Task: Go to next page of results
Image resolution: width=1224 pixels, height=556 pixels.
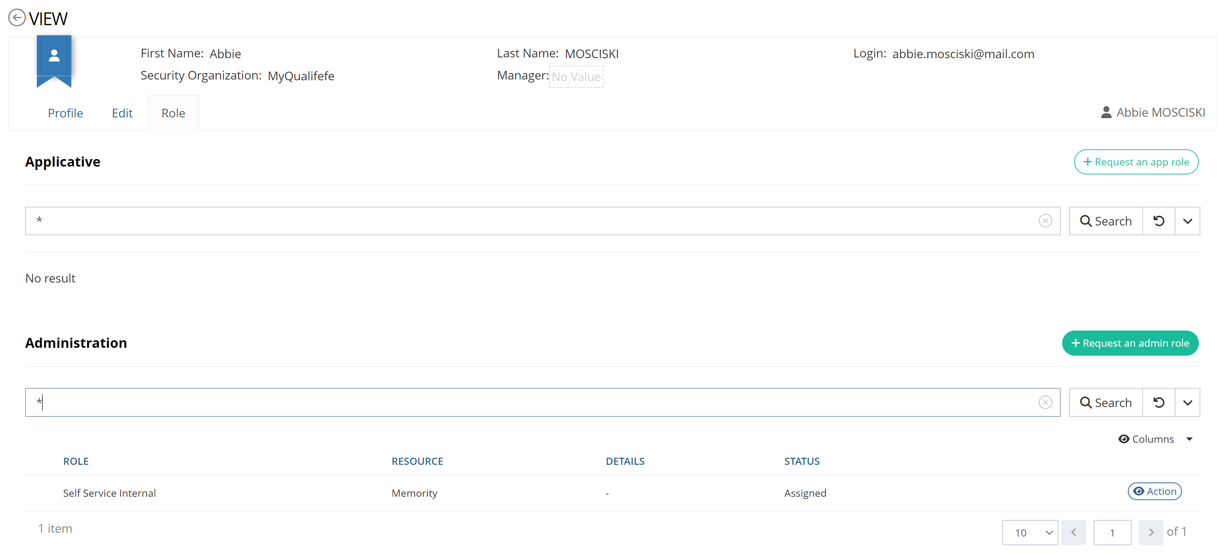Action: point(1150,532)
